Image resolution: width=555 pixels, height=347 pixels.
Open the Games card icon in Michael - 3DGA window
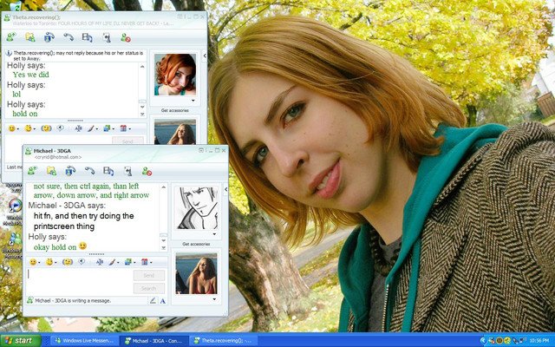(x=127, y=172)
